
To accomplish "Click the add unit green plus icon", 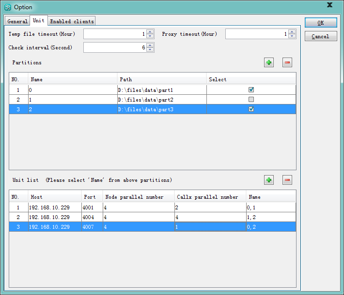I will [x=269, y=180].
